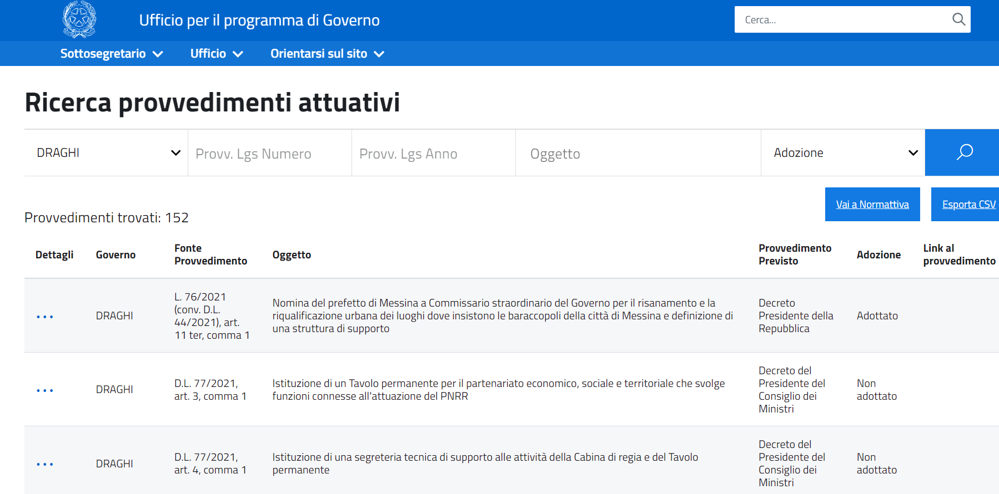Open the Vai a Normattiva link
This screenshot has height=494, width=999.
pos(872,204)
